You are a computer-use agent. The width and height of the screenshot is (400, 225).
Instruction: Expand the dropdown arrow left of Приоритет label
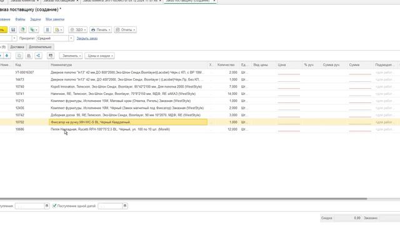pyautogui.click(x=14, y=39)
